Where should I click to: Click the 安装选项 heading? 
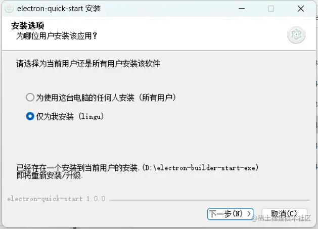click(x=28, y=26)
